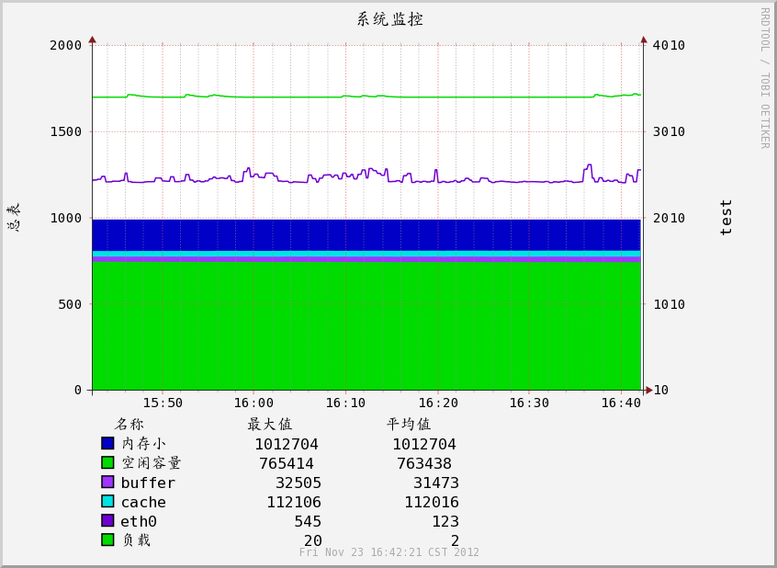The image size is (777, 568).
Task: Click the 名称 legend column header
Action: 129,424
